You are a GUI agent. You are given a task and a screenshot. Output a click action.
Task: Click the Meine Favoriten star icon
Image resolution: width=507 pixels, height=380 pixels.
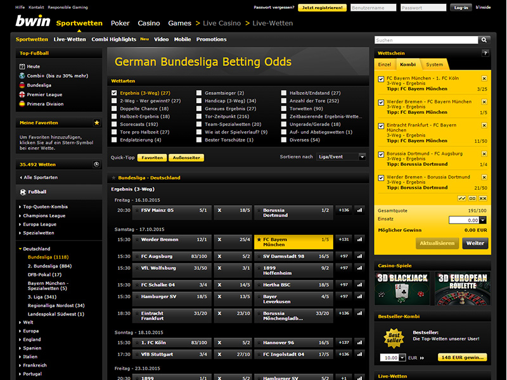(x=96, y=123)
